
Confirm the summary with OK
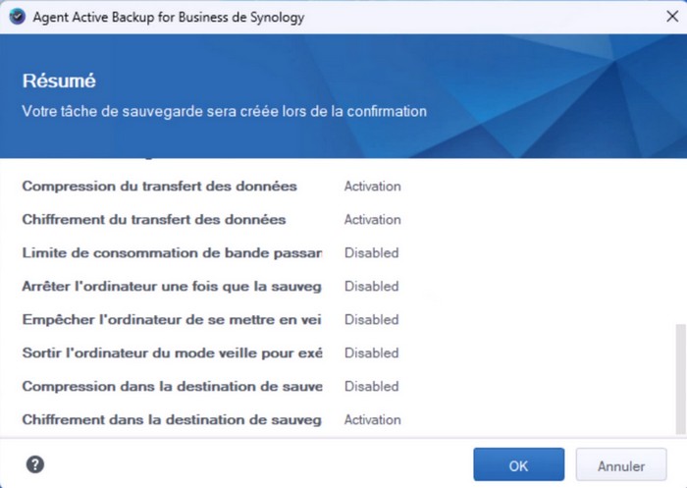pyautogui.click(x=518, y=465)
